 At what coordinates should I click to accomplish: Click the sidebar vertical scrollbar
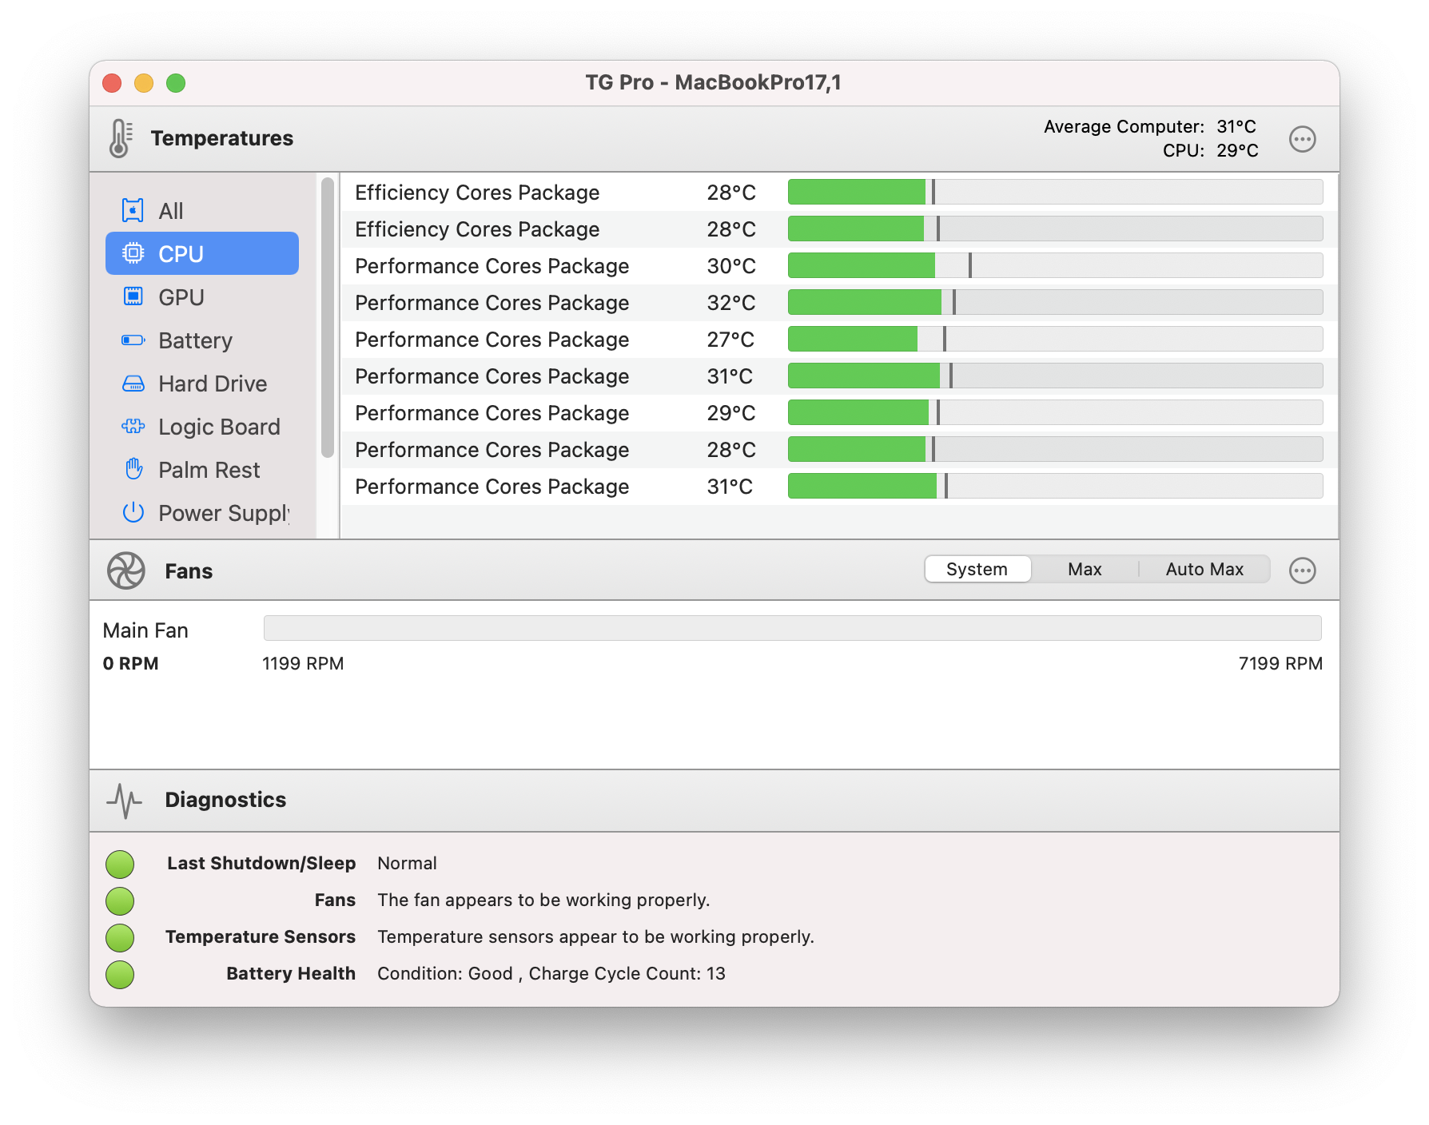[x=327, y=318]
